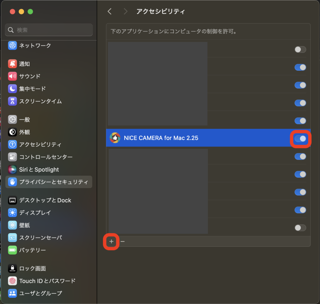Click the ディスプレイ sun icon
Image resolution: width=320 pixels, height=304 pixels.
click(x=12, y=213)
